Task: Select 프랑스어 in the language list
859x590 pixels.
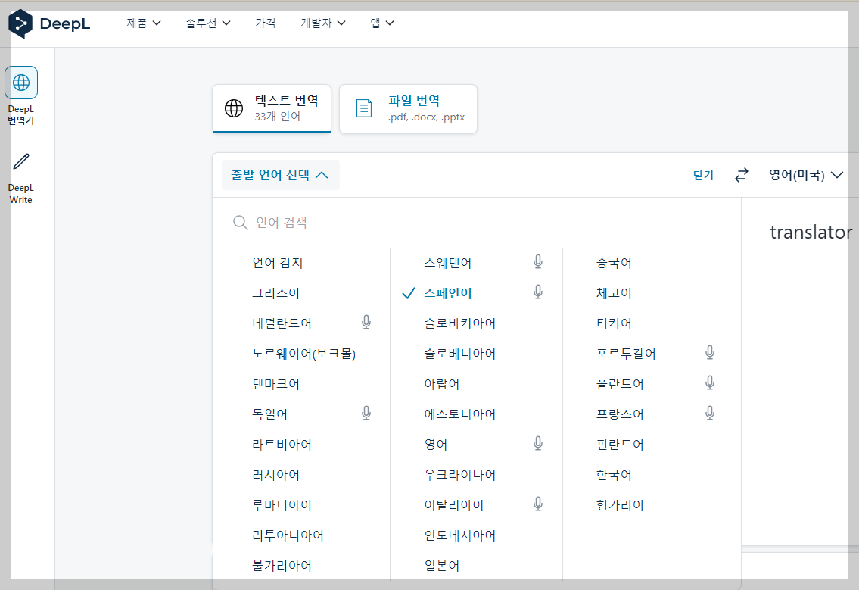Action: (615, 414)
